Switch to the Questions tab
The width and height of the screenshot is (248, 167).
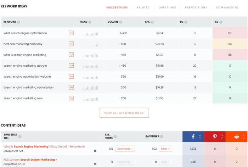click(167, 7)
